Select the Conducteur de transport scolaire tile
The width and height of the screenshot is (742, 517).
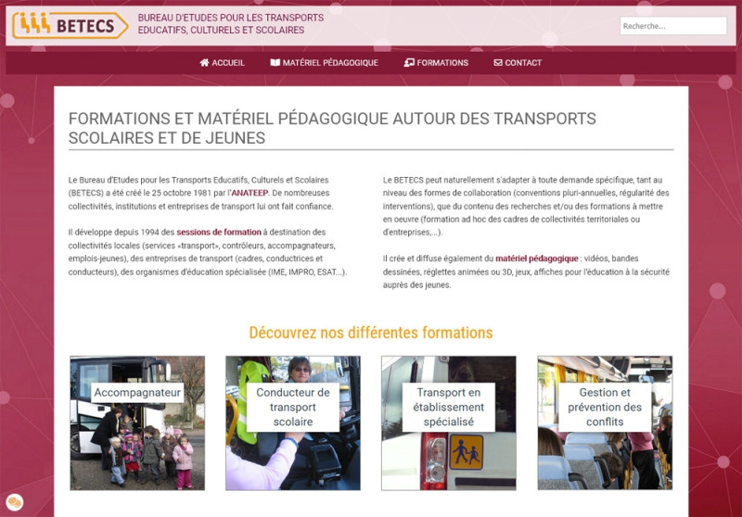pos(293,422)
